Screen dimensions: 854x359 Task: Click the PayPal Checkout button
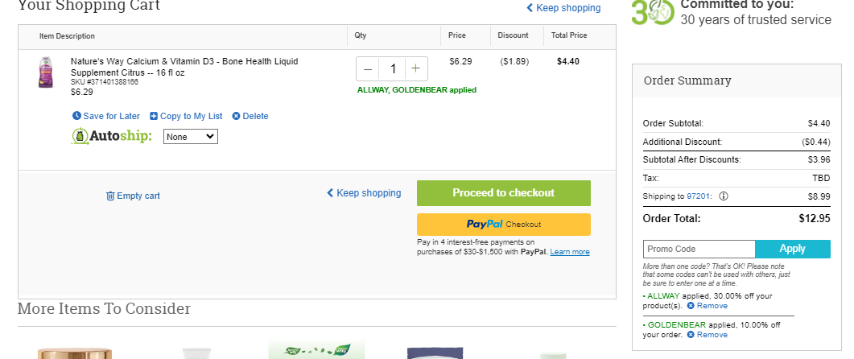pyautogui.click(x=504, y=225)
